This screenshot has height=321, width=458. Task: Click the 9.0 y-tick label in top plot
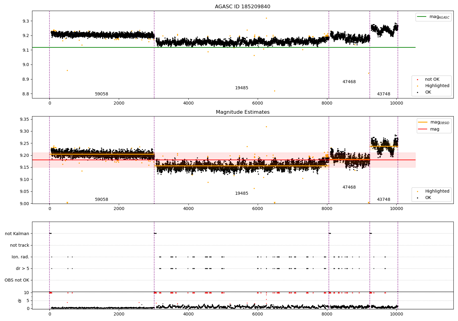(26, 65)
